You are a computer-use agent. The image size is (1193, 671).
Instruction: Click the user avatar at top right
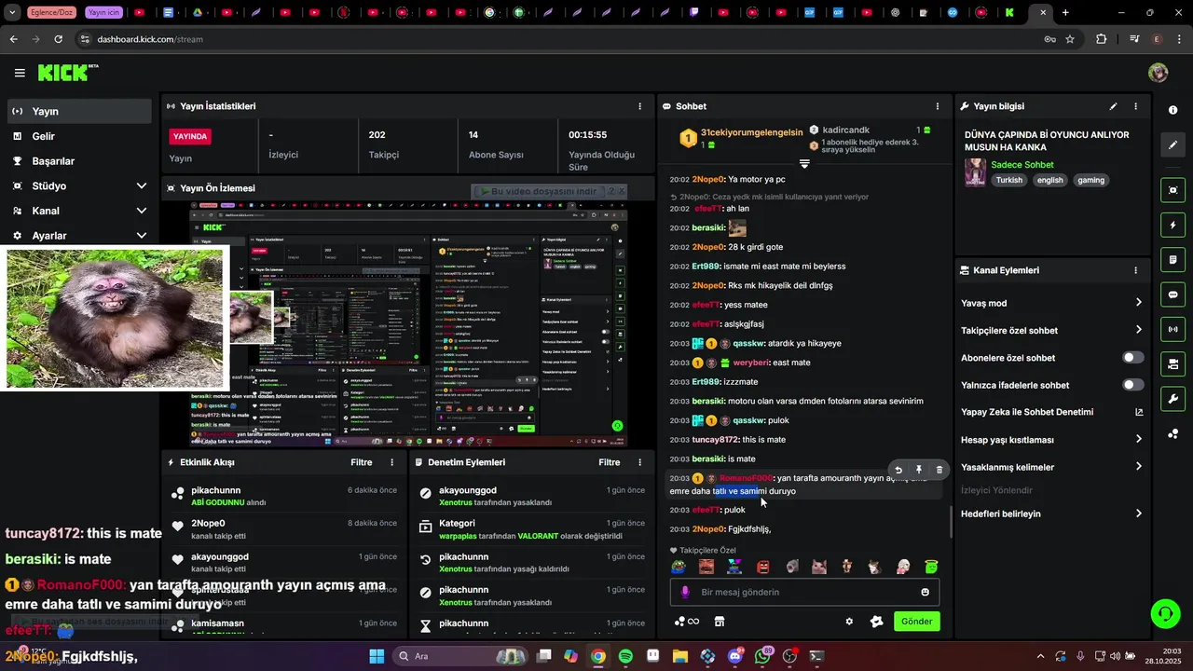point(1158,73)
